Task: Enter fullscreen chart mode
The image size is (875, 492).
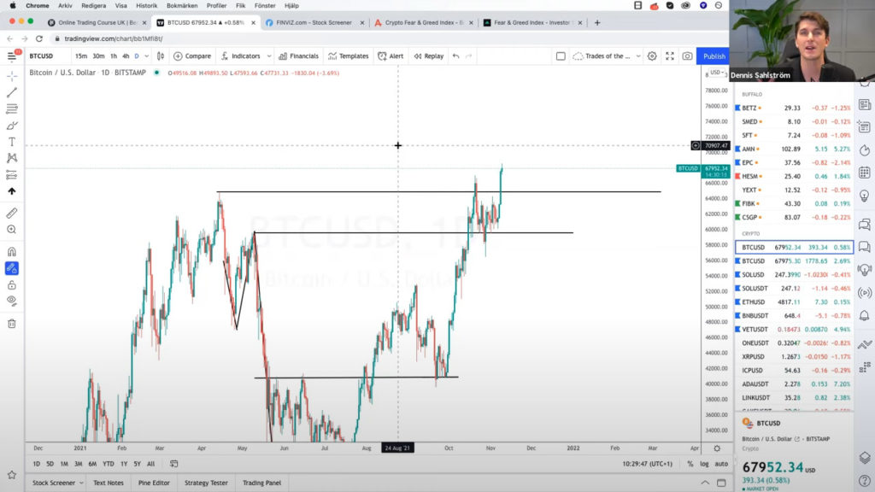Action: tap(670, 56)
